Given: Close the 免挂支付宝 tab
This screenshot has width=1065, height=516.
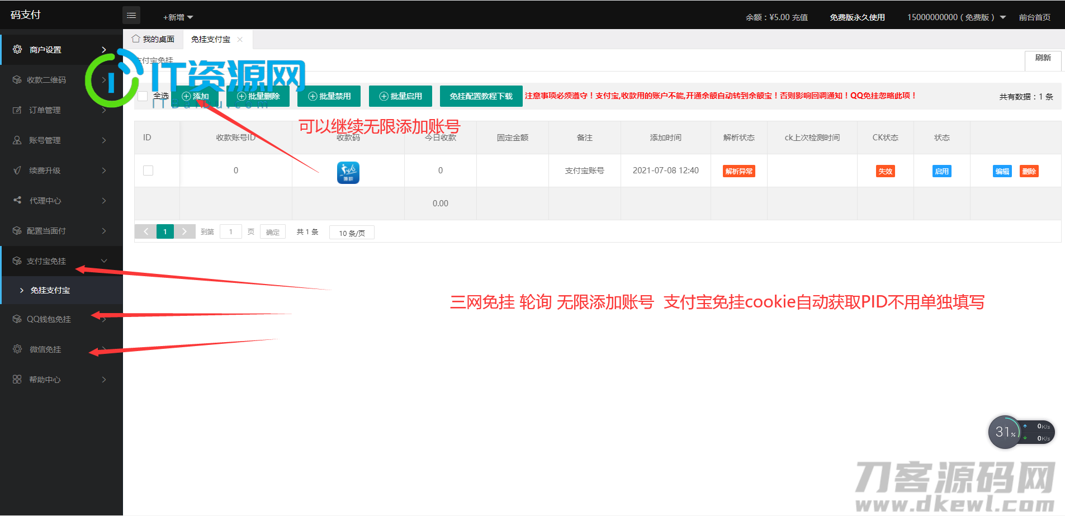Looking at the screenshot, I should pyautogui.click(x=240, y=39).
